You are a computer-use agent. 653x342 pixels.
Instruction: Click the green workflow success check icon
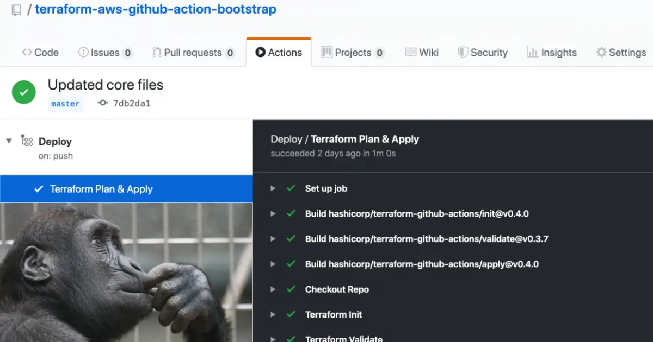tap(24, 92)
